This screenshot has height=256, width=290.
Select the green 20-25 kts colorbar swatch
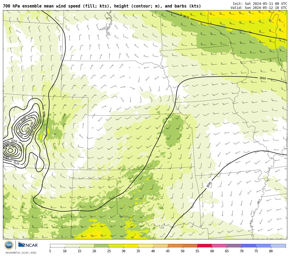point(102,246)
